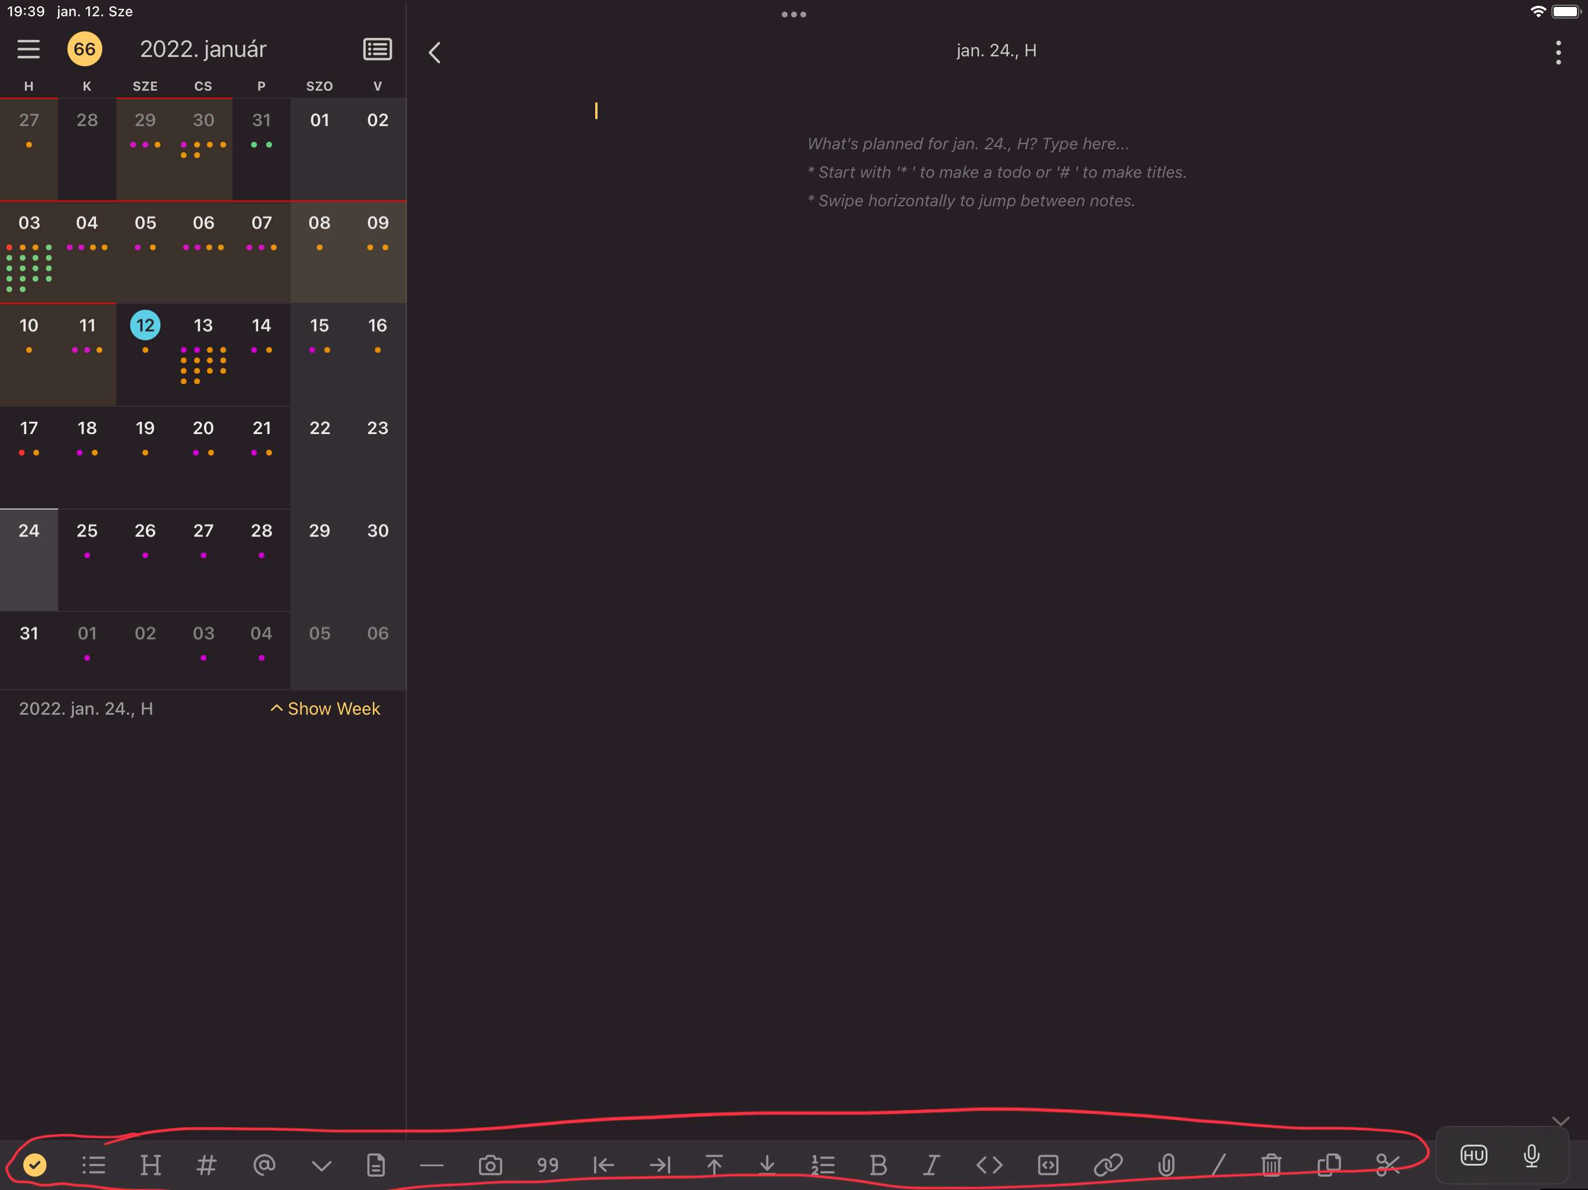Insert a todo checkmark item
The height and width of the screenshot is (1190, 1588).
[x=34, y=1164]
